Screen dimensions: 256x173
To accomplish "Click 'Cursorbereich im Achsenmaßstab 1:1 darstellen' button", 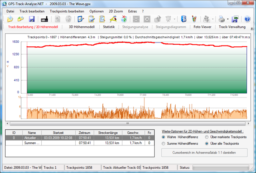I will [204, 153].
